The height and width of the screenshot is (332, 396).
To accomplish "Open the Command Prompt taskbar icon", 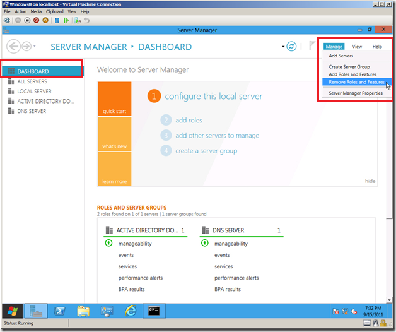I will [154, 311].
